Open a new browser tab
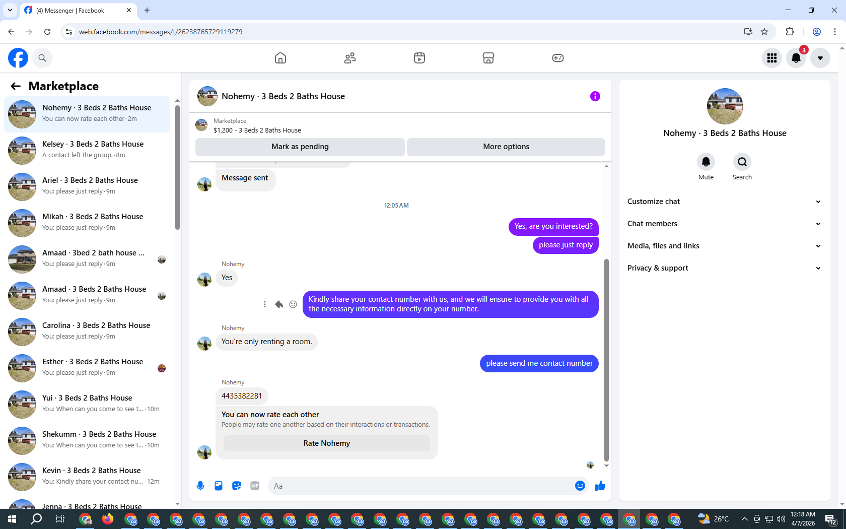 [147, 10]
